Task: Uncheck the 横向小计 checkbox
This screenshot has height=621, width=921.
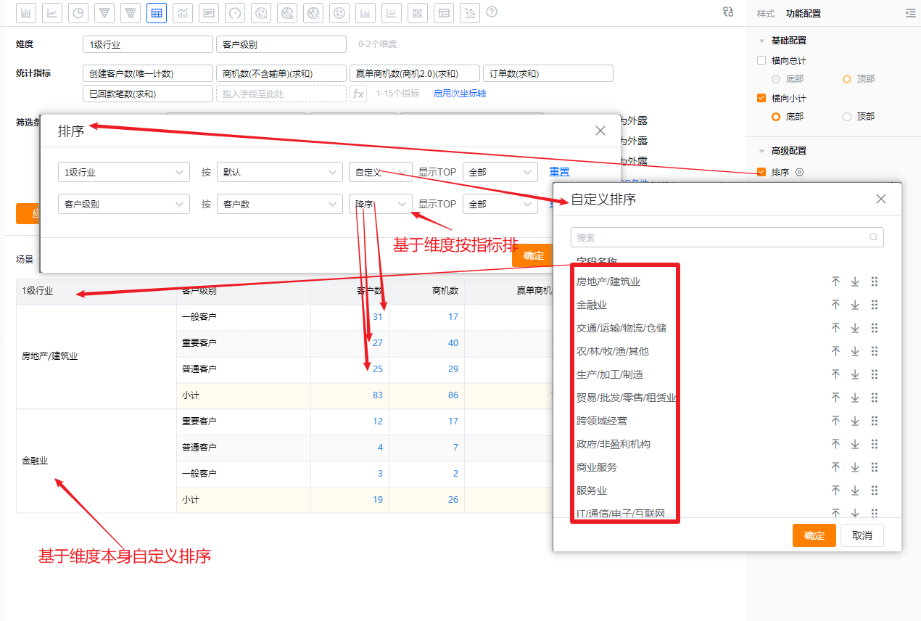Action: 761,99
